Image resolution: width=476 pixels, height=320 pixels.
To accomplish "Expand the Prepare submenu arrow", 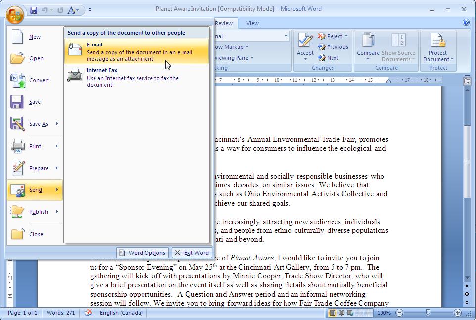I will coord(57,168).
